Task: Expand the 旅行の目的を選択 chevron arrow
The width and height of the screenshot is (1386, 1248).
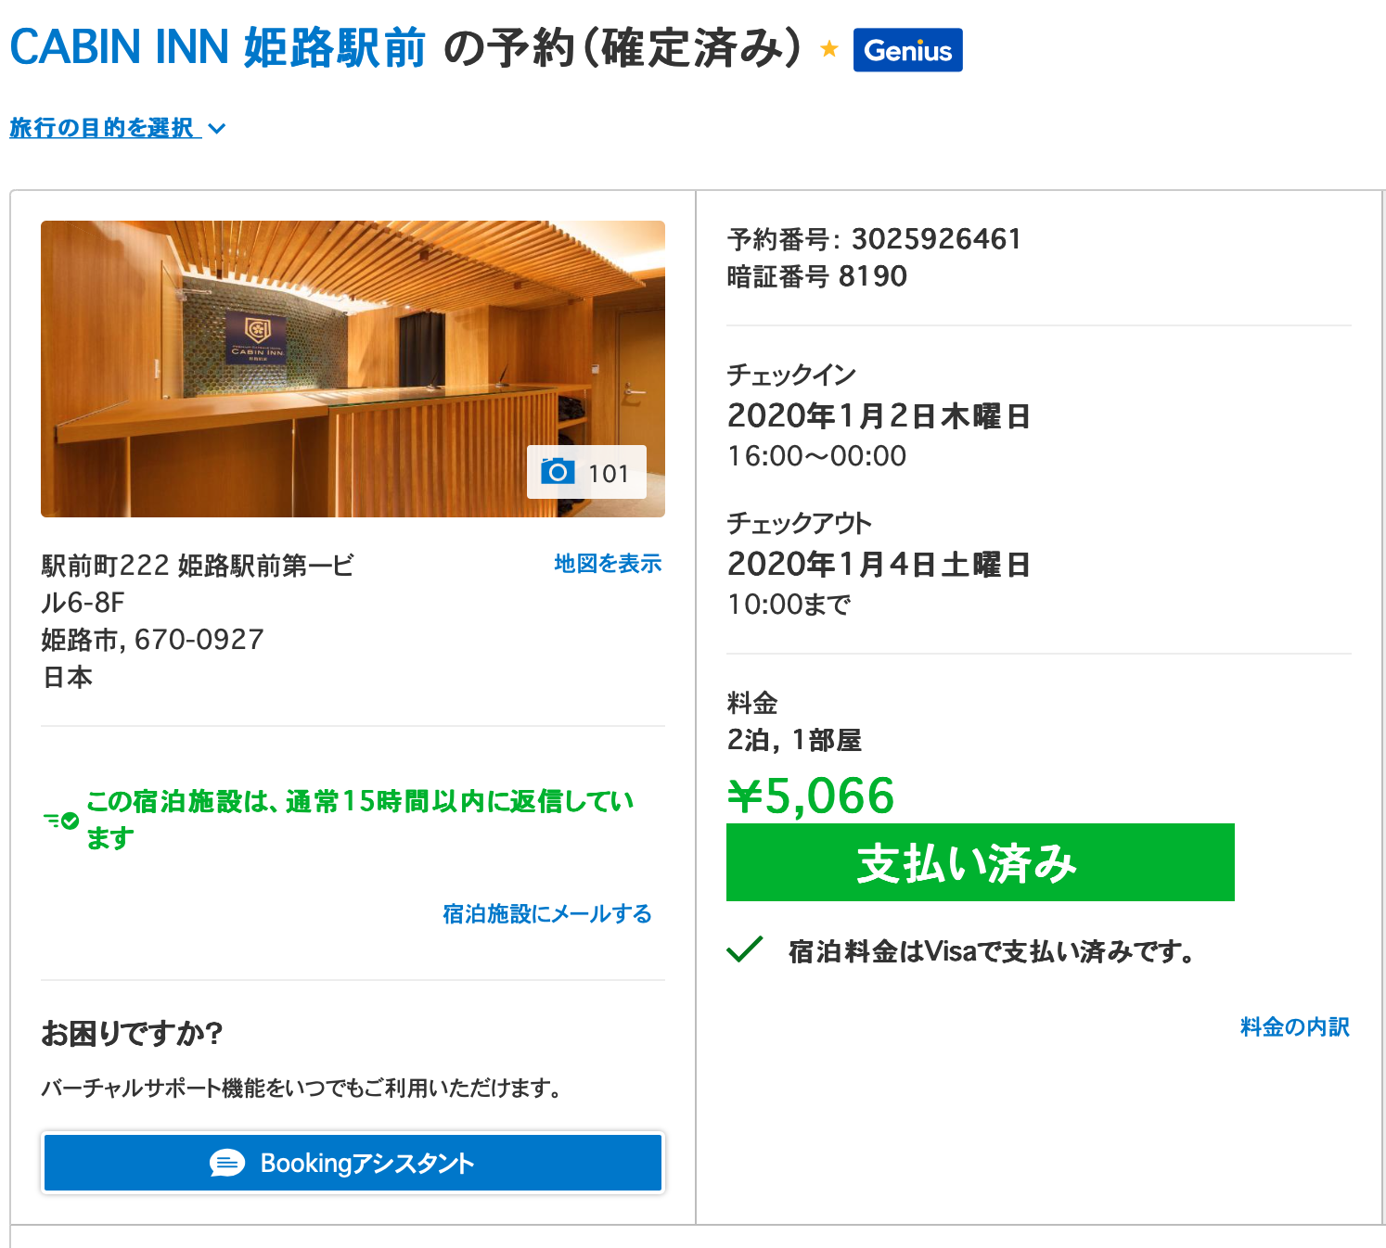Action: 217,129
